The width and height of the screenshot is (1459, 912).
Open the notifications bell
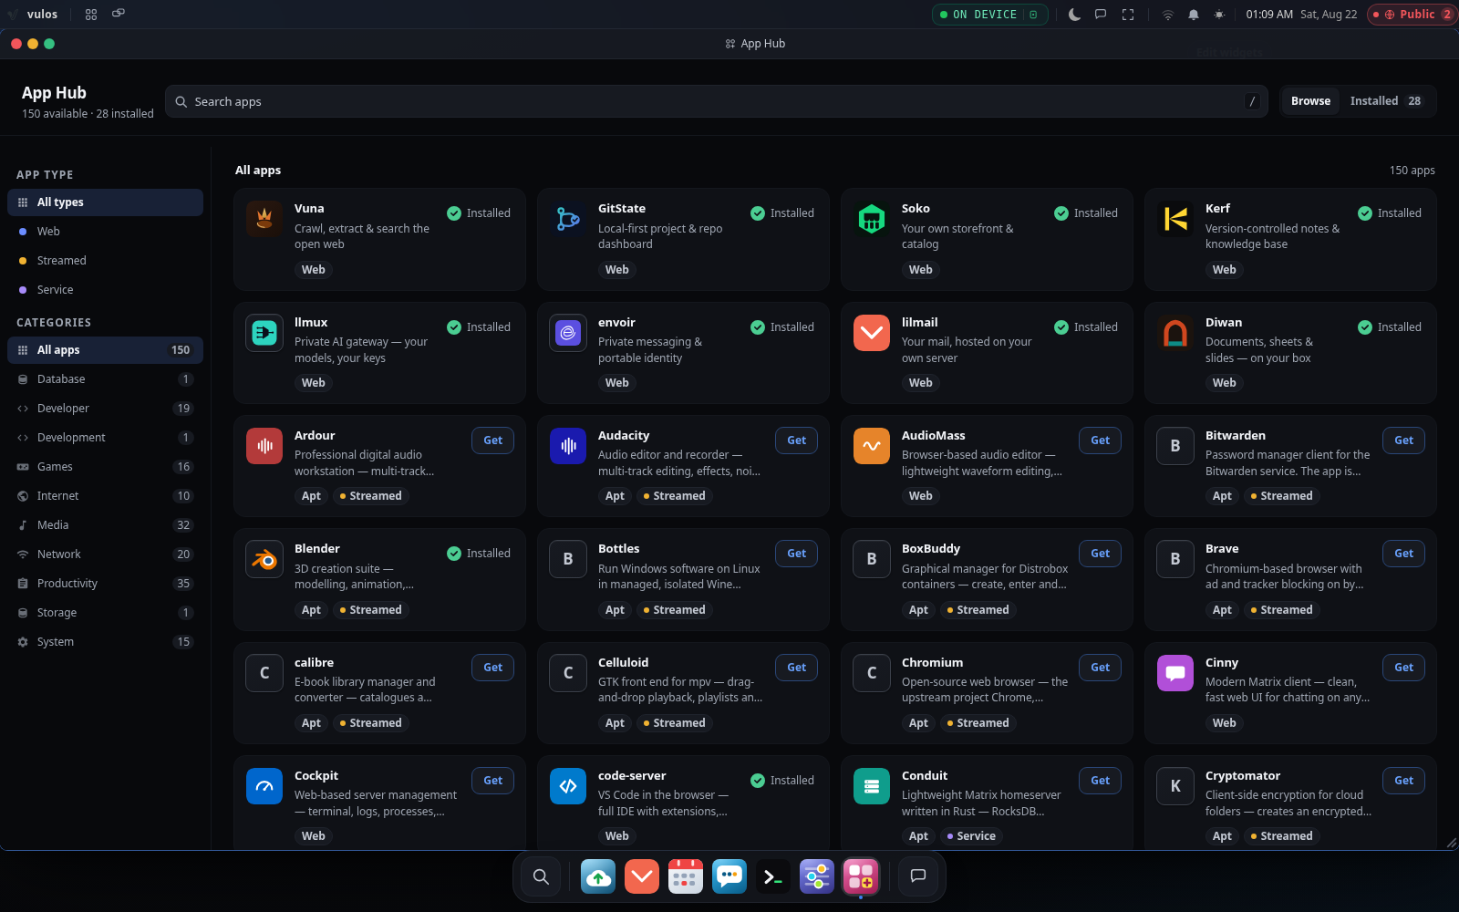[1194, 15]
